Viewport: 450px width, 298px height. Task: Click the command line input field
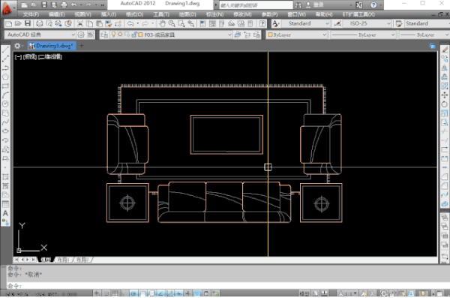(228, 286)
